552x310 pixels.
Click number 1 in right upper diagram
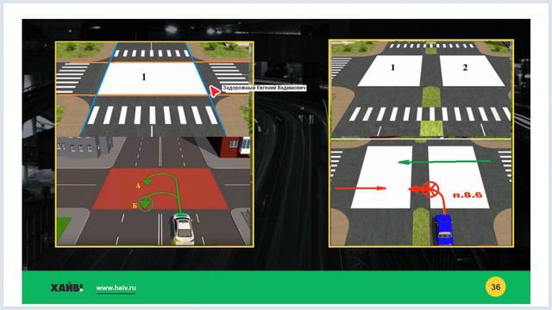click(393, 67)
